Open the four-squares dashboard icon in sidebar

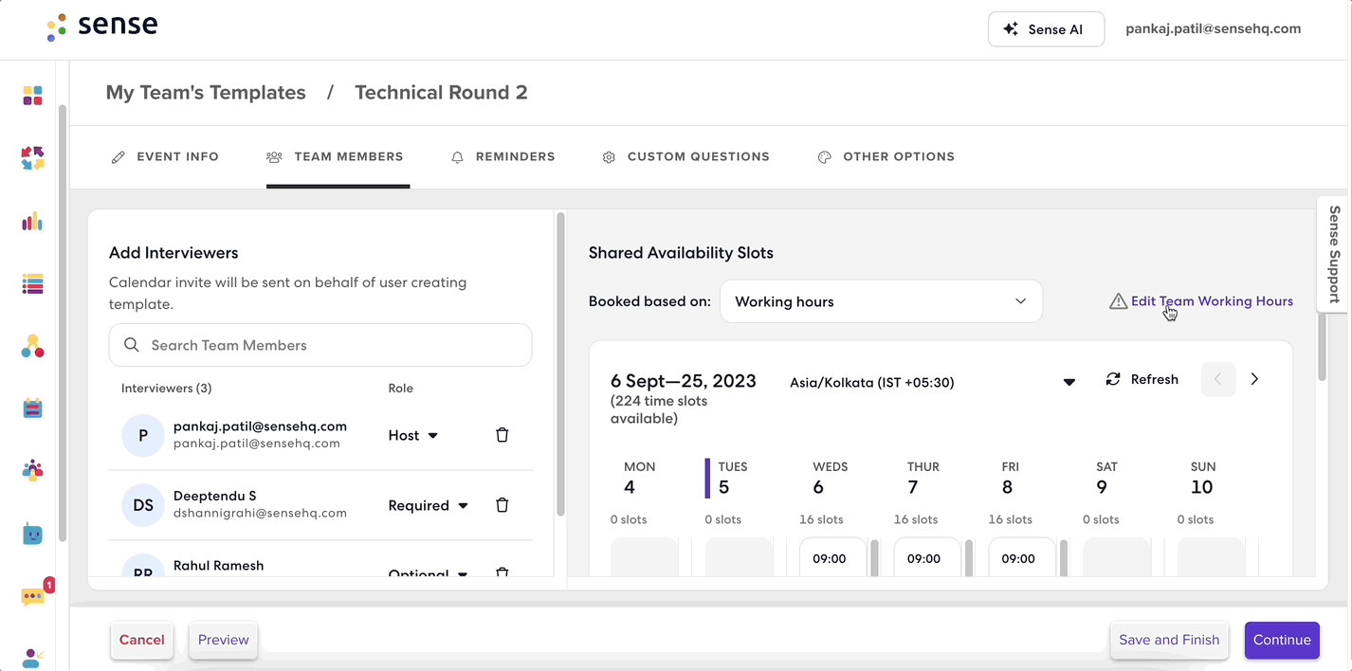(x=32, y=96)
